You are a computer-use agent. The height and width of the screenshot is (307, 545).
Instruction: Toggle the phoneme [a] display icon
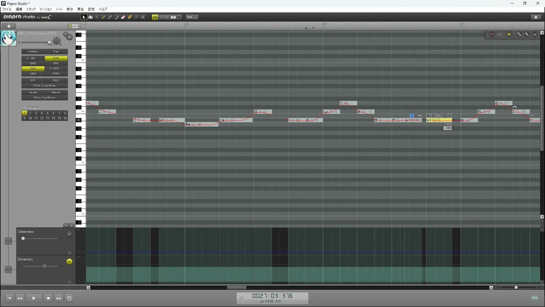click(x=535, y=34)
